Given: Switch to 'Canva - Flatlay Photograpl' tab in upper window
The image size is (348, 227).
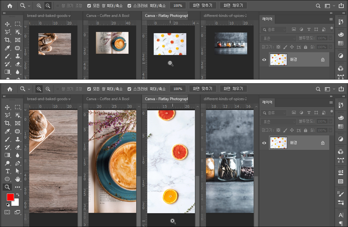Looking at the screenshot, I should [x=166, y=16].
